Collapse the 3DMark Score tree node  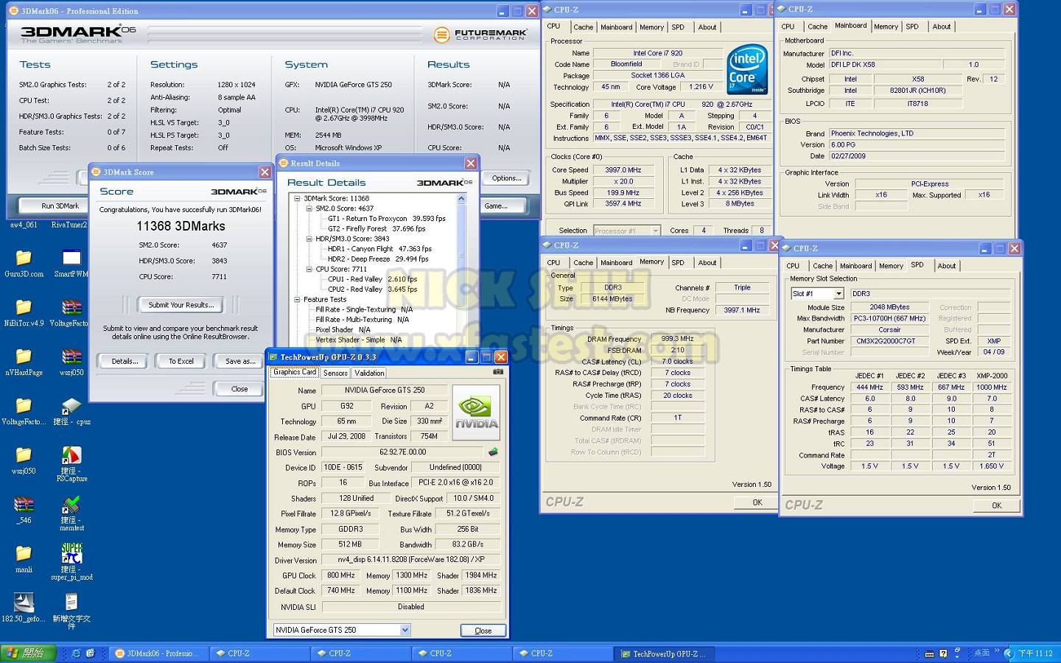(x=298, y=198)
